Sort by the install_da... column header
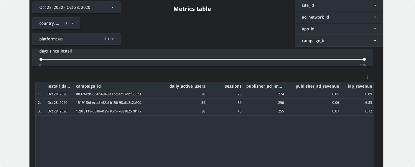The width and height of the screenshot is (415, 167). pyautogui.click(x=59, y=86)
